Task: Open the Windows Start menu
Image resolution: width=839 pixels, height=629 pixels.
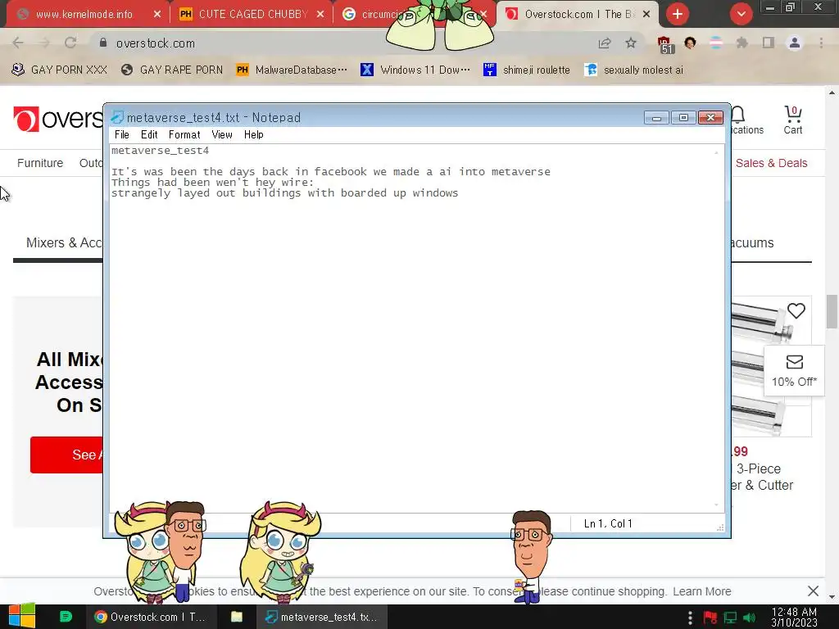Action: [22, 617]
